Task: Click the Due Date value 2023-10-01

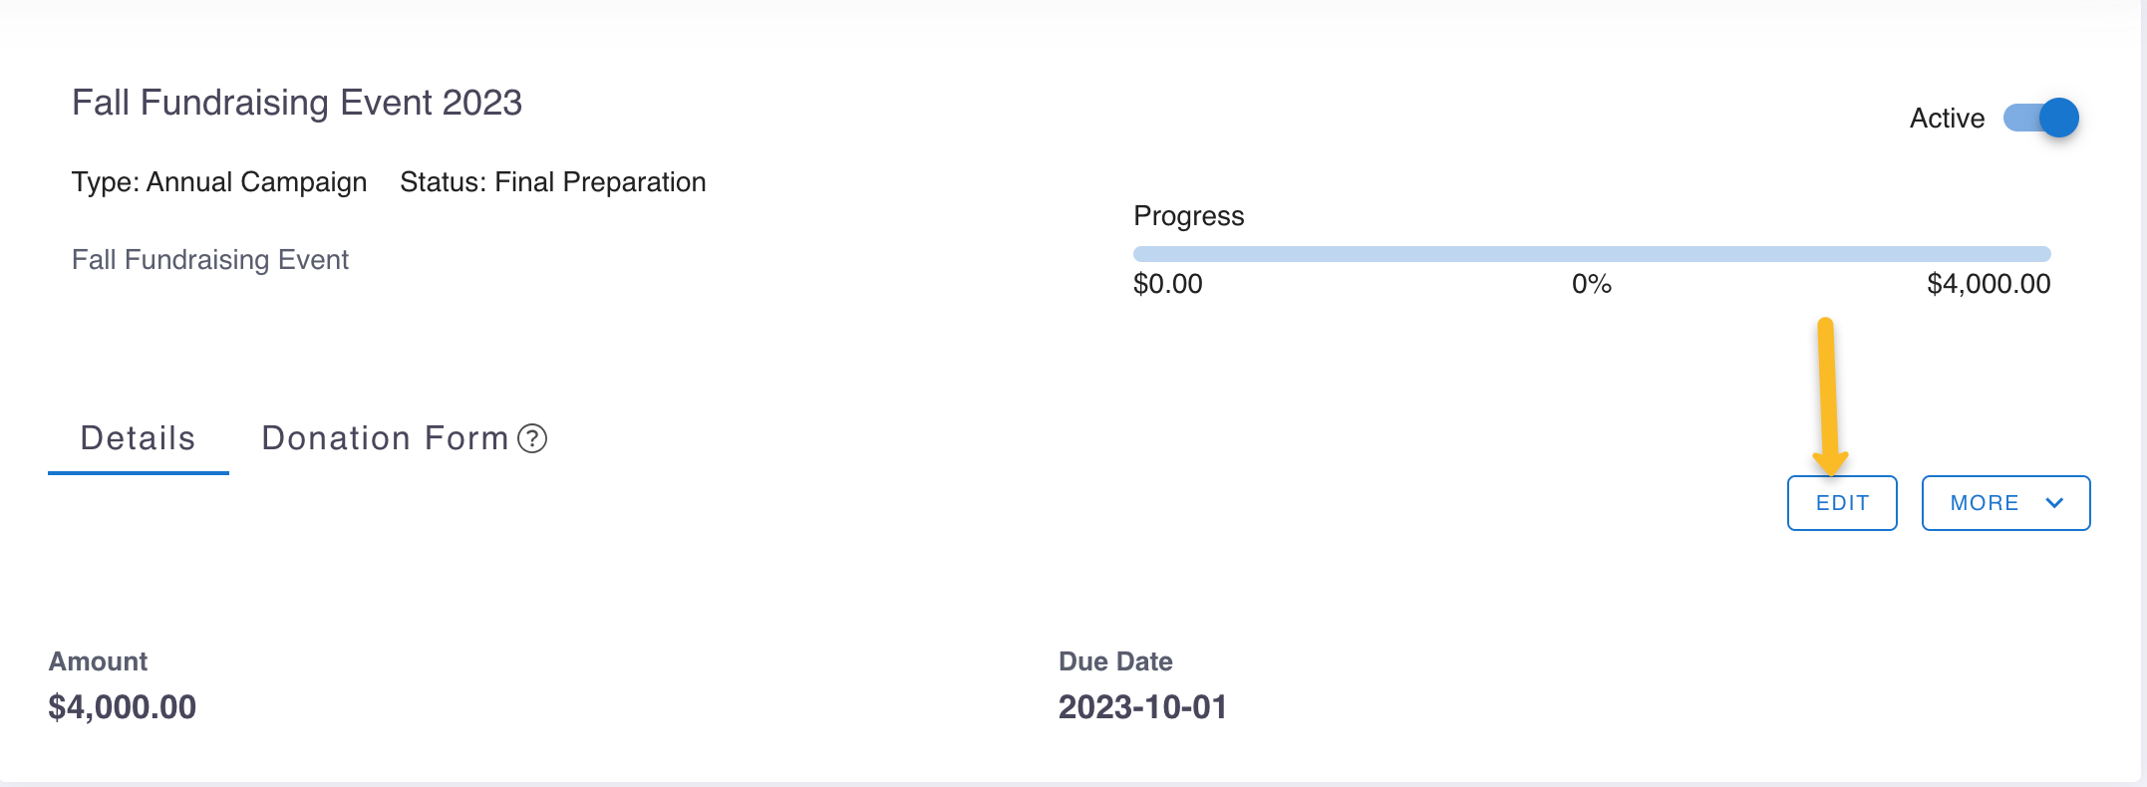Action: (x=1142, y=707)
